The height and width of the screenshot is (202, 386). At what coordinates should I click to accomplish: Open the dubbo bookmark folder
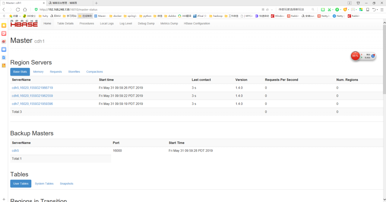(170, 16)
